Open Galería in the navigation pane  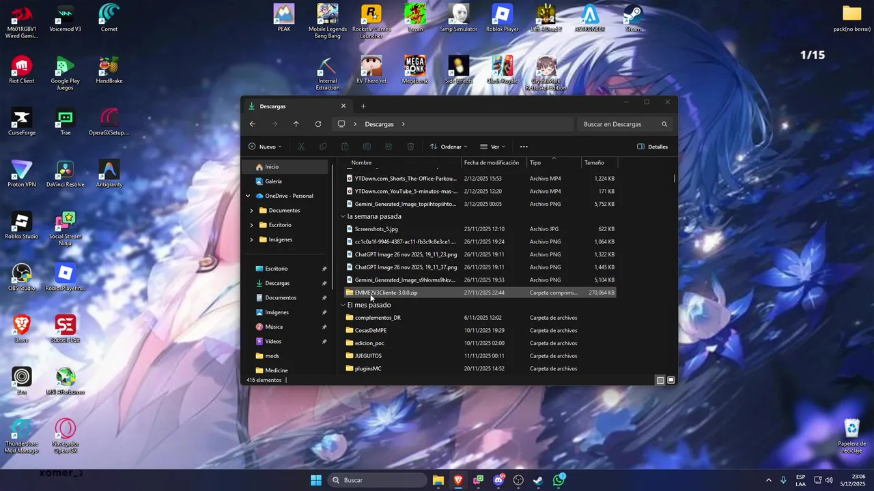click(285, 181)
